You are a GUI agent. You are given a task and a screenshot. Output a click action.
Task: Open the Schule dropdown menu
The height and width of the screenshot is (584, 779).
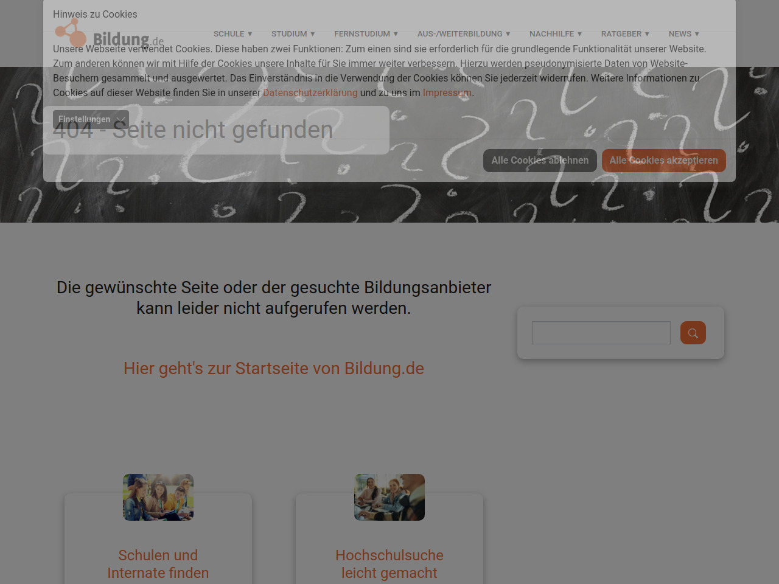pyautogui.click(x=232, y=34)
